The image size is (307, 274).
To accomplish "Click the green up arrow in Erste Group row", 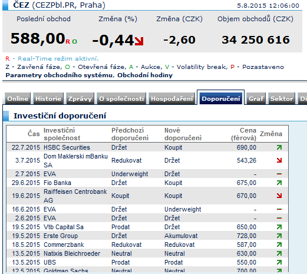I will click(x=279, y=236).
